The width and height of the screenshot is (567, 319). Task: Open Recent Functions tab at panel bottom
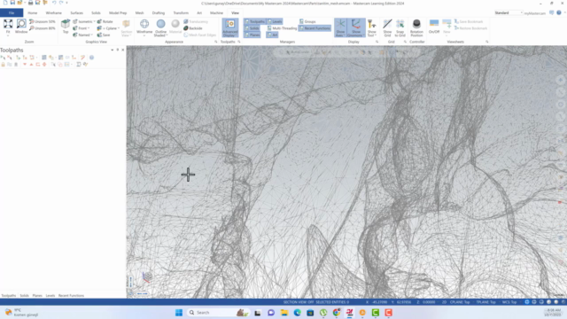(71, 295)
